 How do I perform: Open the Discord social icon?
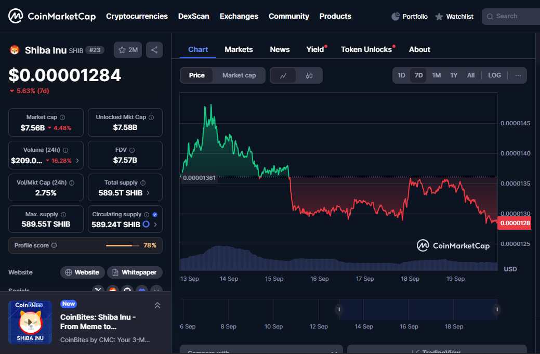point(142,290)
